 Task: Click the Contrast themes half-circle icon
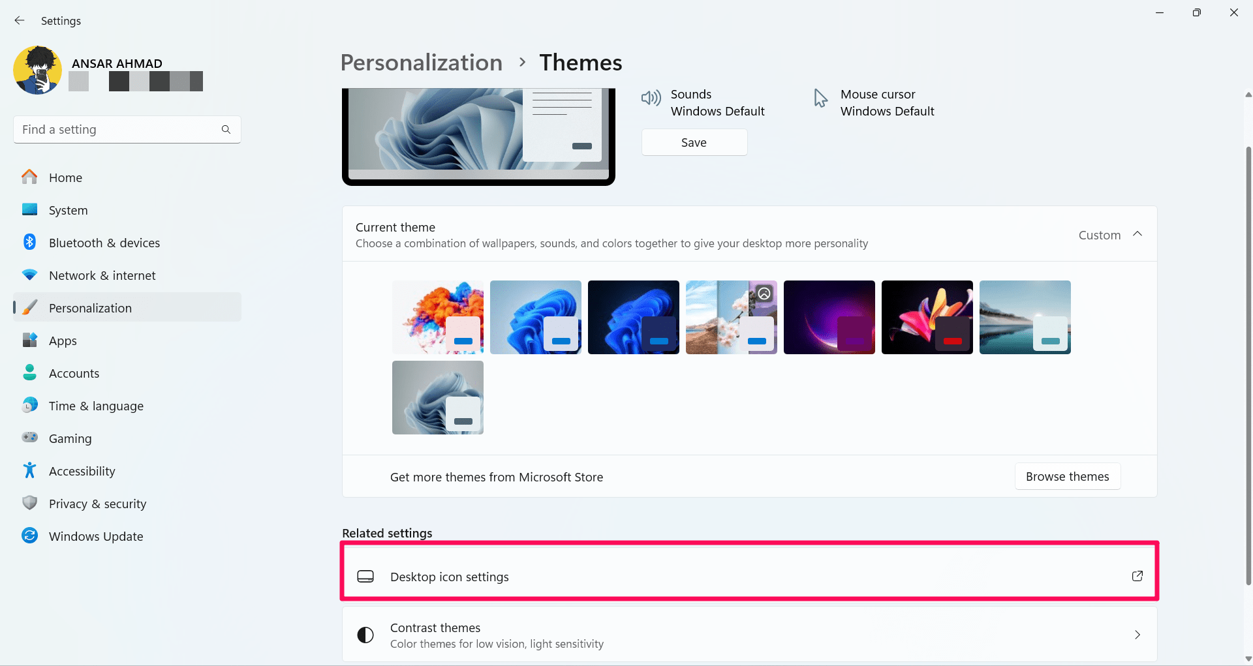coord(365,635)
